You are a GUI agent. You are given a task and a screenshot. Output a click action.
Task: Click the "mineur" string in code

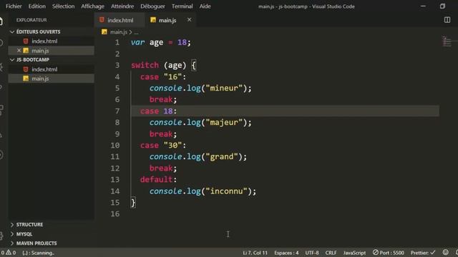pyautogui.click(x=224, y=88)
